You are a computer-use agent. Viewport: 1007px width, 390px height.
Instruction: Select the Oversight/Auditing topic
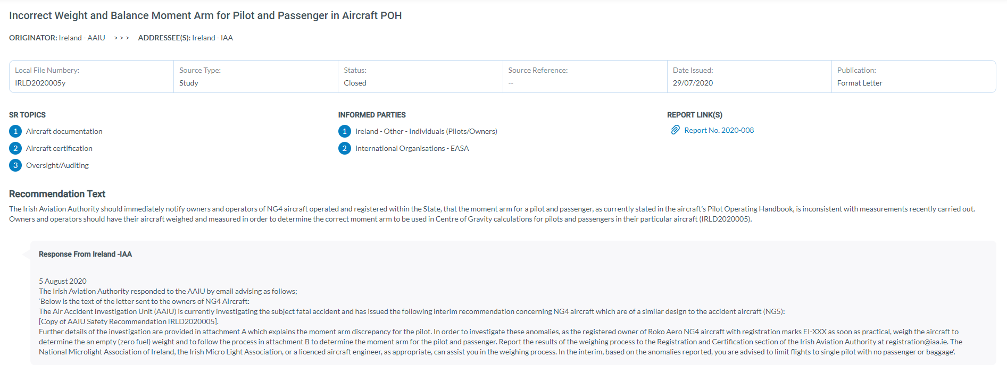click(57, 165)
